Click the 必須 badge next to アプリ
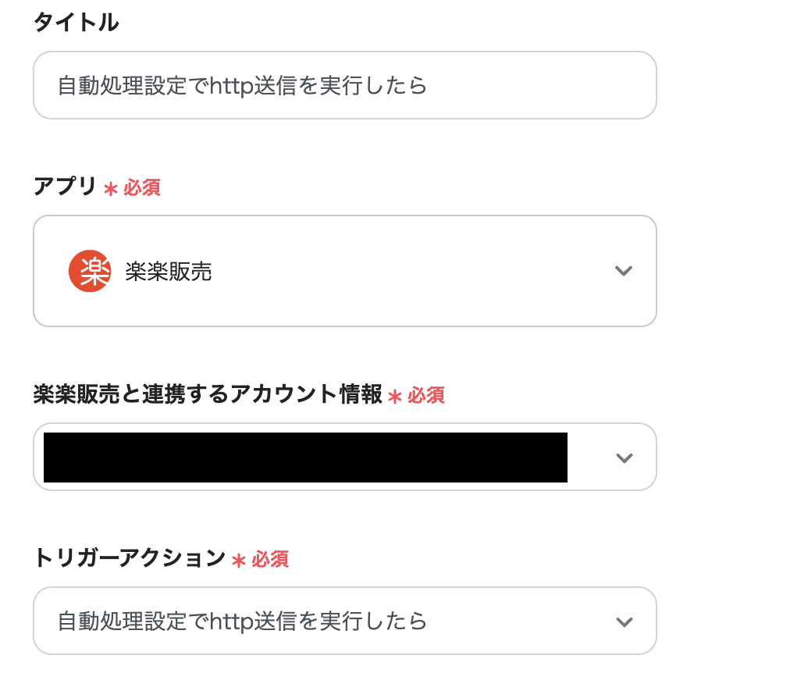The image size is (790, 698). tap(142, 188)
